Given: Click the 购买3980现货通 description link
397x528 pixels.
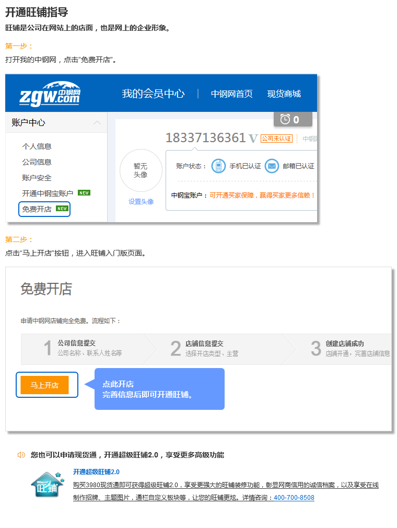Looking at the screenshot, I should (226, 491).
